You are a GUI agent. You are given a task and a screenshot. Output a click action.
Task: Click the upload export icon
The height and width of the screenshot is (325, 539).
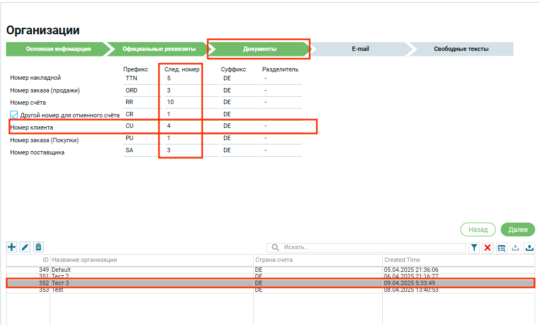click(529, 248)
